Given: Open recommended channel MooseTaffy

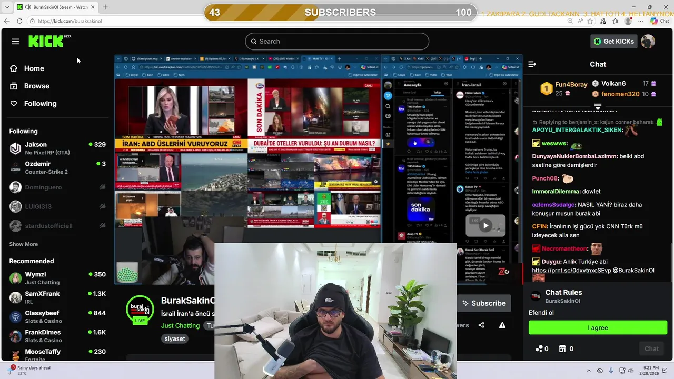Looking at the screenshot, I should 57,354.
